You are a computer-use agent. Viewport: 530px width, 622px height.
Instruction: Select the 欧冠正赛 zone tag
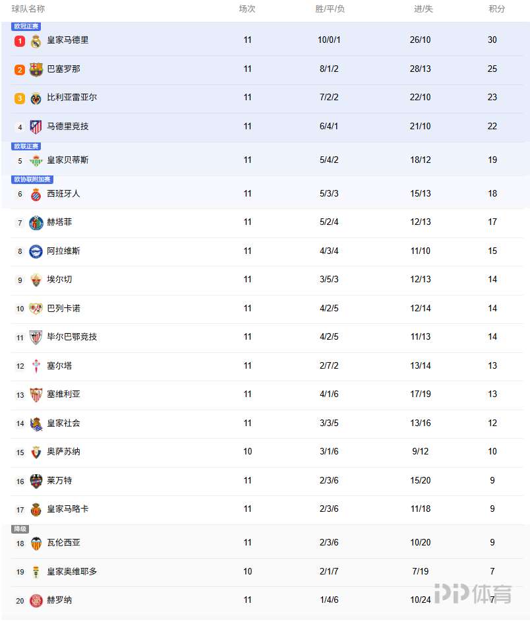pos(26,26)
